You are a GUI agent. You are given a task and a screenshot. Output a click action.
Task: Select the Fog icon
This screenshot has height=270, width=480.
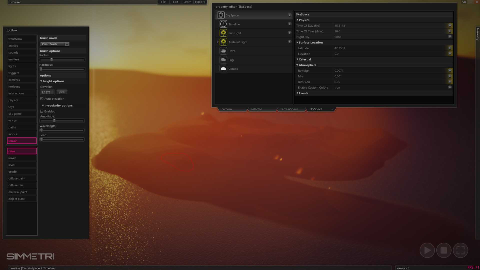(223, 60)
